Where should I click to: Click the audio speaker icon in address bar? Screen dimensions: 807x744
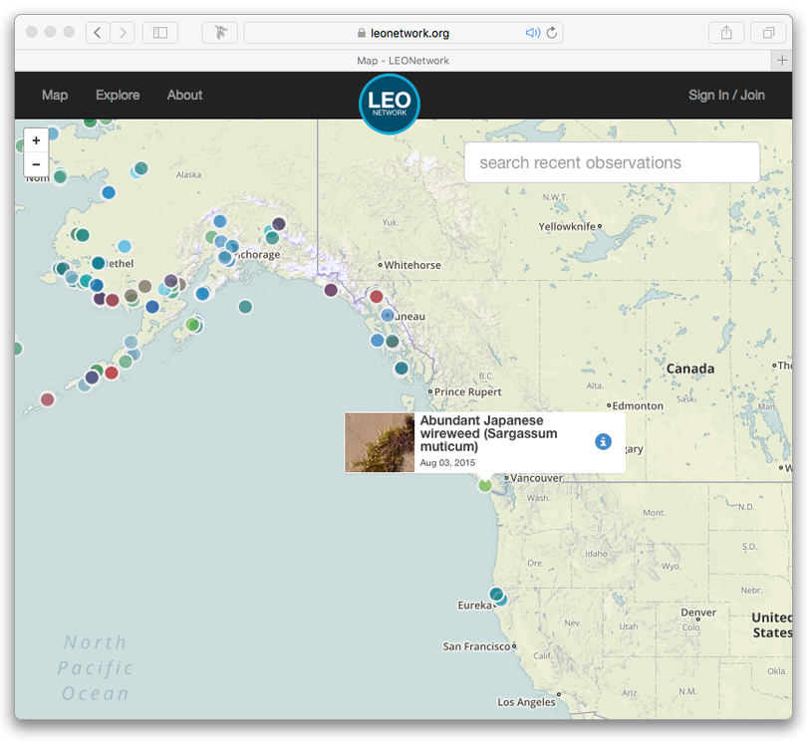point(533,33)
